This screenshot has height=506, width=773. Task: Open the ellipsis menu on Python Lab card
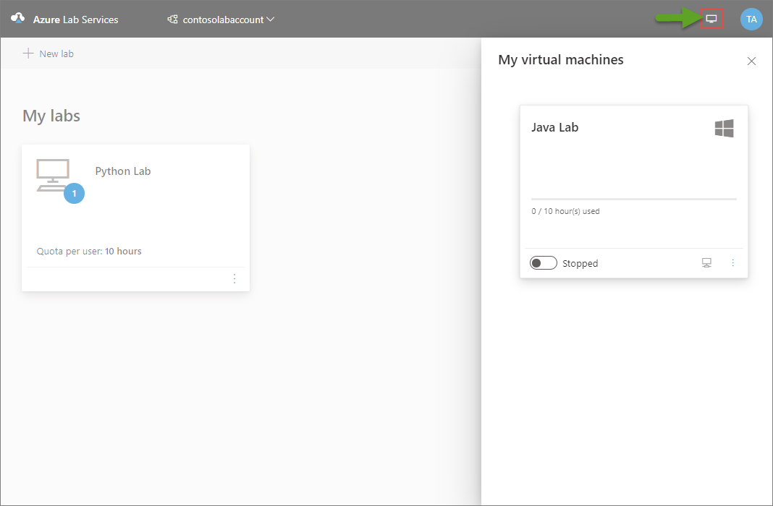click(234, 278)
